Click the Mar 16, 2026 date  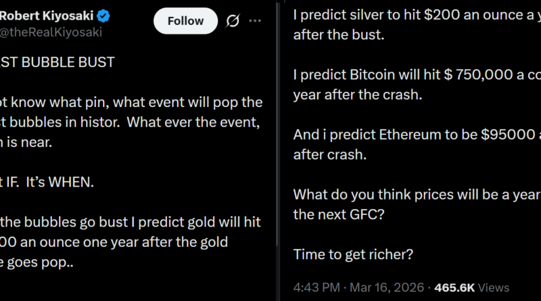(x=382, y=287)
